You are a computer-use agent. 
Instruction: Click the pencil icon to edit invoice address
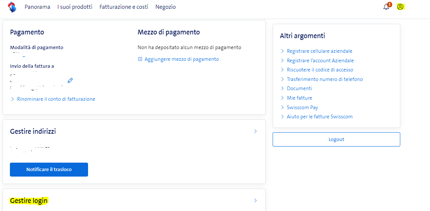(70, 80)
